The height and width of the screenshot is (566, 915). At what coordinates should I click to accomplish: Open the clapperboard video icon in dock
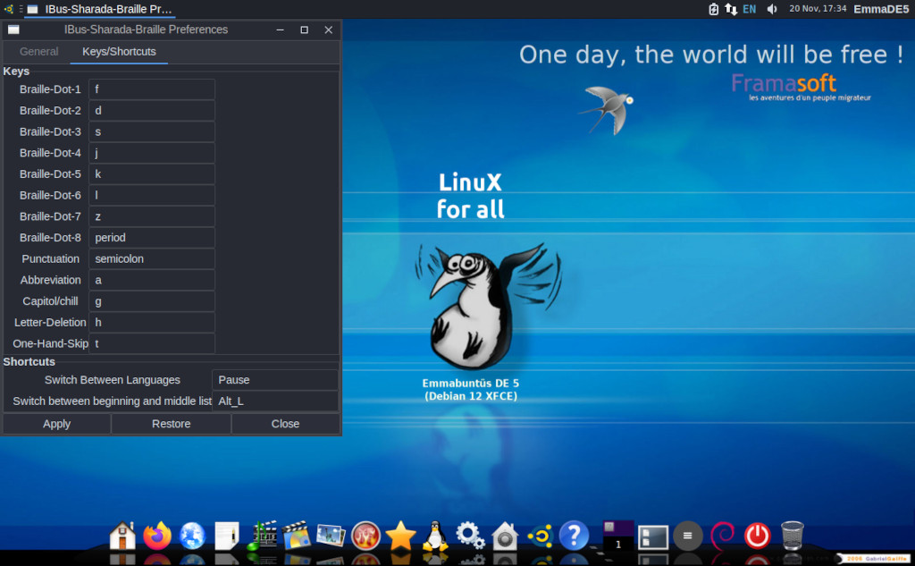(297, 536)
